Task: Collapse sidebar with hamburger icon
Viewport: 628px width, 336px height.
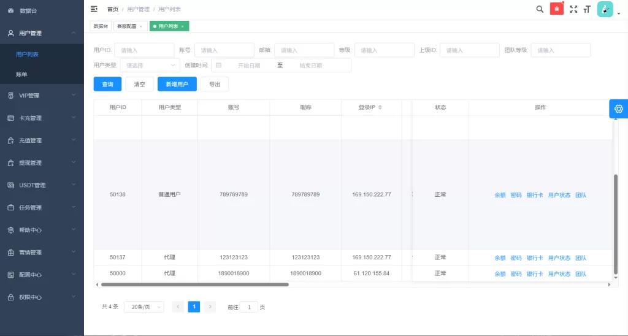Action: [94, 9]
